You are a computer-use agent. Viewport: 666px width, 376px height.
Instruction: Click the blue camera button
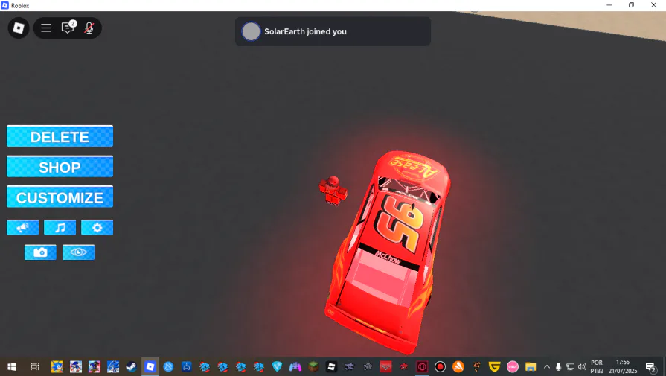(40, 252)
